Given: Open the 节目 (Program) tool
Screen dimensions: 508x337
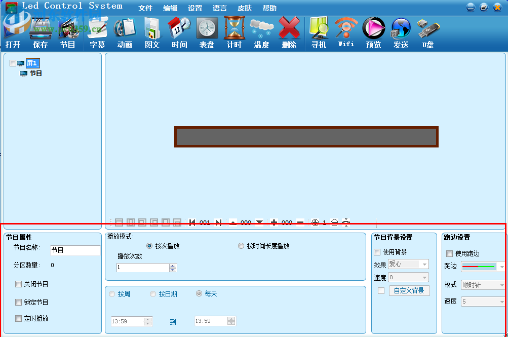Looking at the screenshot, I should click(68, 32).
